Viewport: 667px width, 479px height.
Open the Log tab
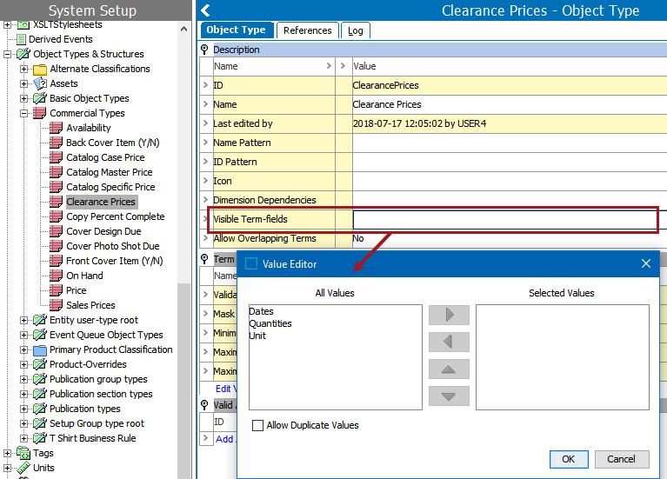tap(356, 30)
